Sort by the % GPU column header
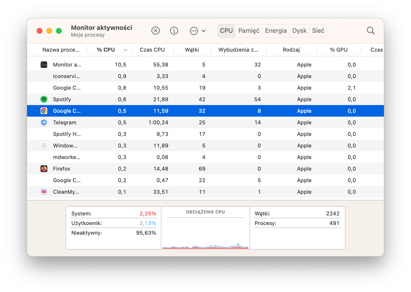Image resolution: width=411 pixels, height=292 pixels. point(339,50)
